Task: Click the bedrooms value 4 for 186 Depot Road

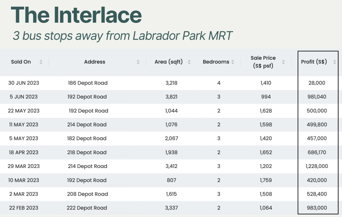Action: (219, 83)
